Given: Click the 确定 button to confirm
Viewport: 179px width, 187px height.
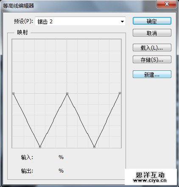Looking at the screenshot, I should click(152, 21).
